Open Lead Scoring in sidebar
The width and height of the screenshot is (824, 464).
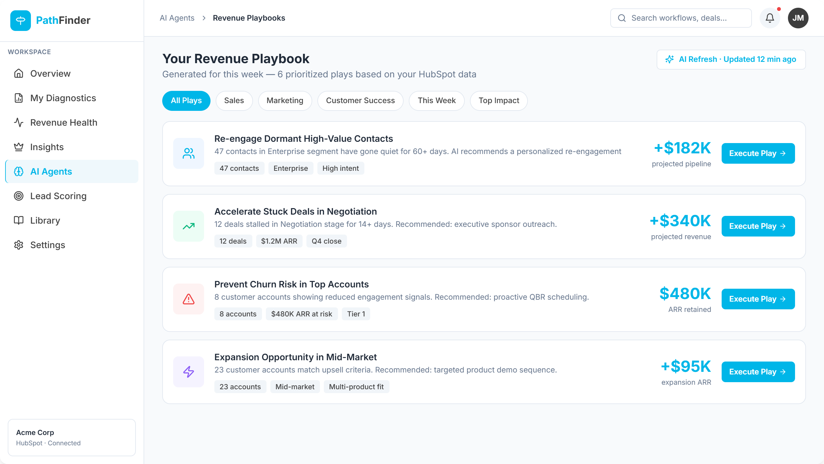coord(72,196)
